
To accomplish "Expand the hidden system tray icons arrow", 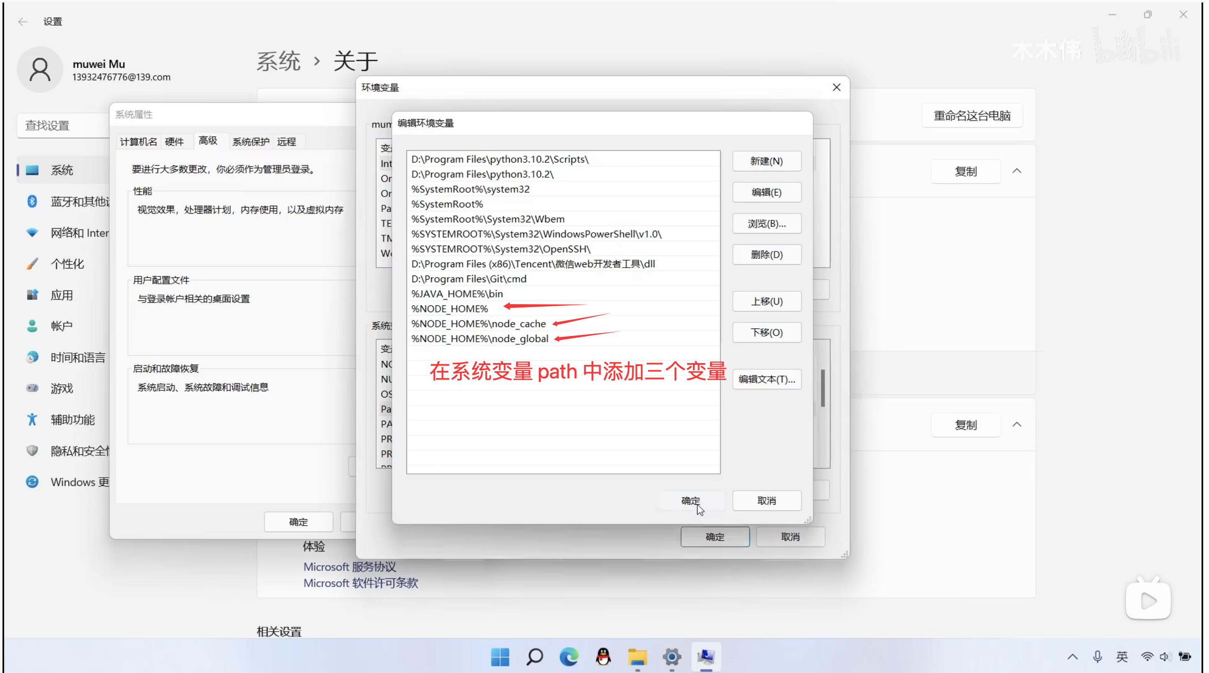I will point(1072,656).
